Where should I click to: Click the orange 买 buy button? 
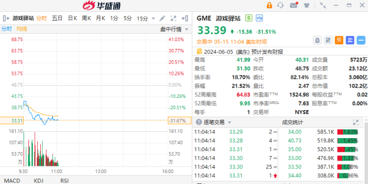pyautogui.click(x=339, y=40)
